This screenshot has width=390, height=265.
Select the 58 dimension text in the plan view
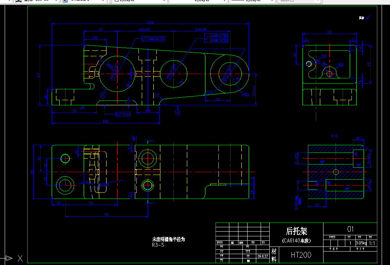click(91, 203)
